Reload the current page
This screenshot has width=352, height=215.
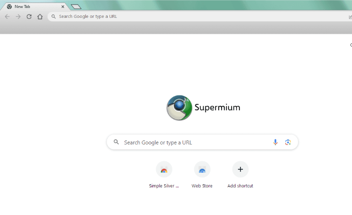coord(29,17)
